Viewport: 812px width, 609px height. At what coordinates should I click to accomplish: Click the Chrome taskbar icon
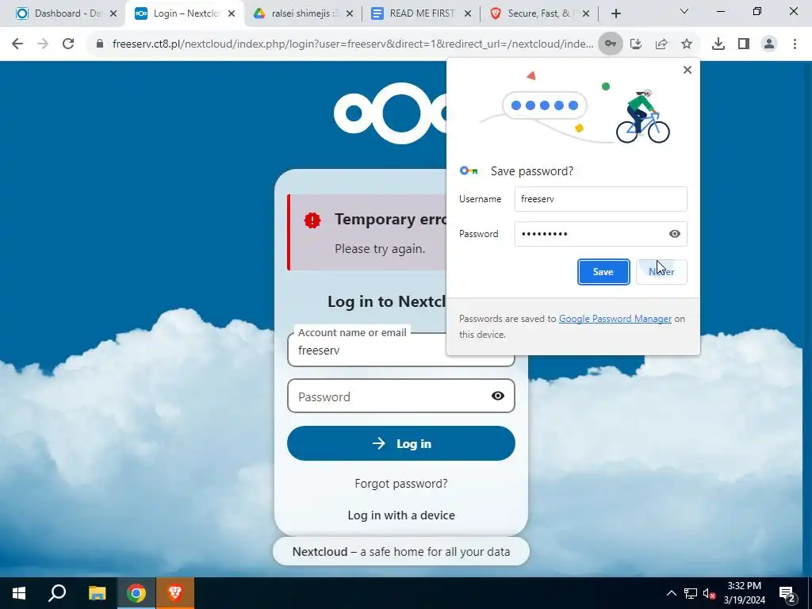tap(136, 593)
